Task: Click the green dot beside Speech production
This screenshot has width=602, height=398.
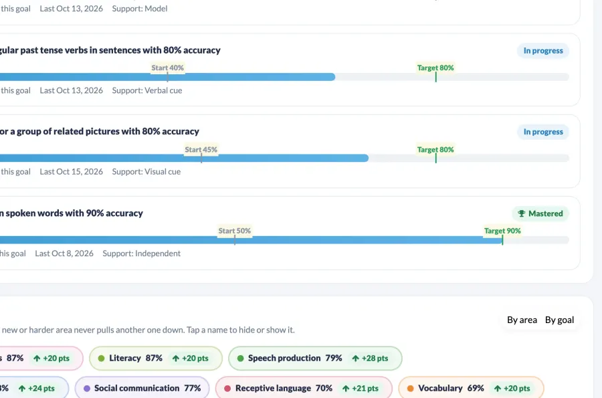Action: point(240,358)
